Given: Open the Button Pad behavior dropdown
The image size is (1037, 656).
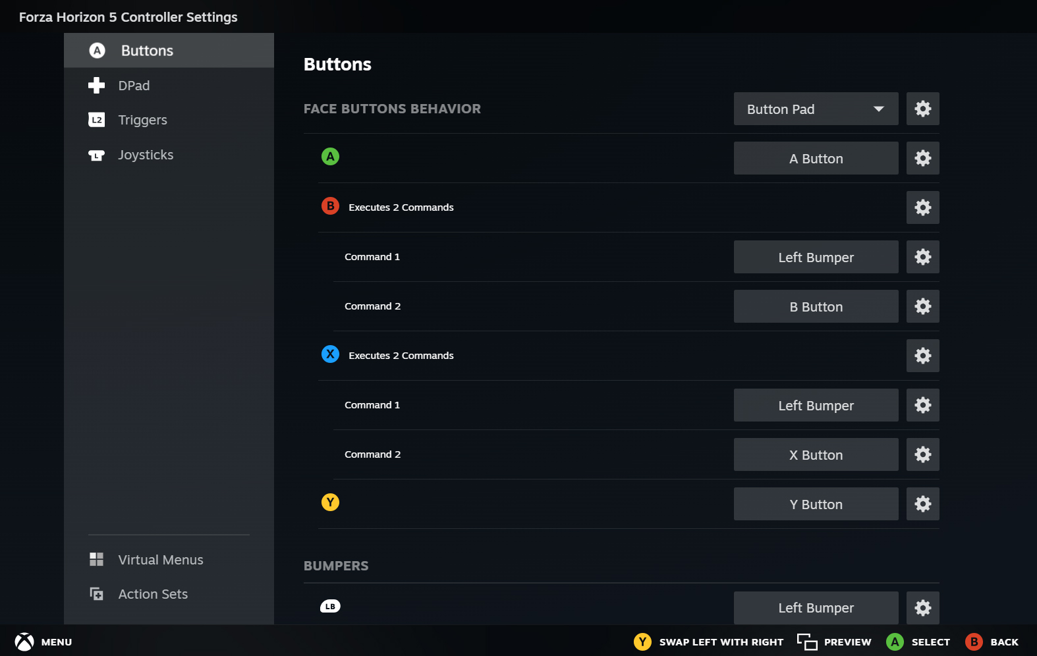Looking at the screenshot, I should [816, 109].
